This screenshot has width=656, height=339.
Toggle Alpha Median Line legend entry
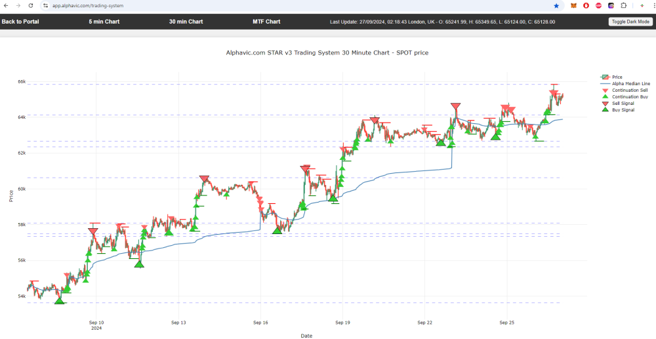pyautogui.click(x=630, y=83)
